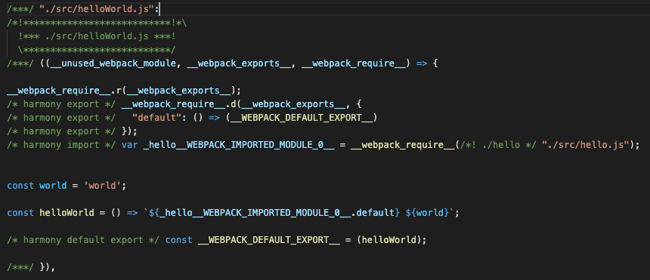Click the helloWorld constant declaration name

[67, 213]
